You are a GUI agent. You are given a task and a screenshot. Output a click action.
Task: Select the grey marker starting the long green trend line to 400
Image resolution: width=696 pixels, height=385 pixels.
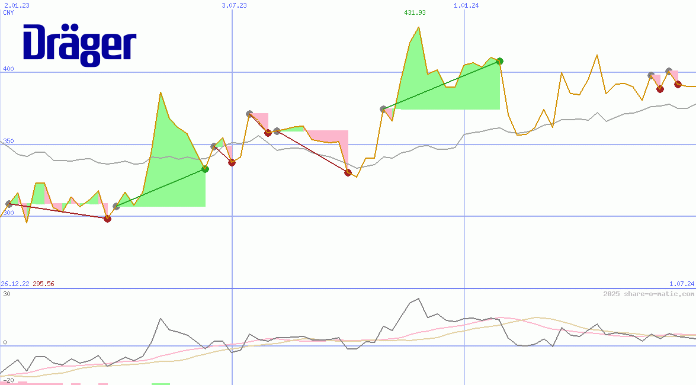pos(383,109)
